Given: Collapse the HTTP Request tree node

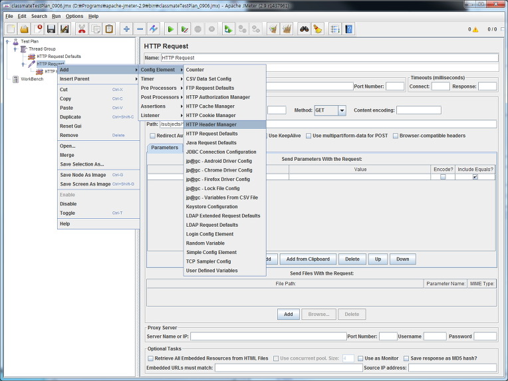Looking at the screenshot, I should pyautogui.click(x=23, y=64).
